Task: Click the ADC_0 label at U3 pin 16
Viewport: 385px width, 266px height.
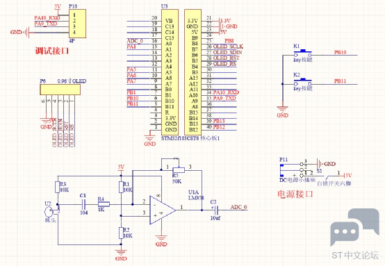Action: 135,41
